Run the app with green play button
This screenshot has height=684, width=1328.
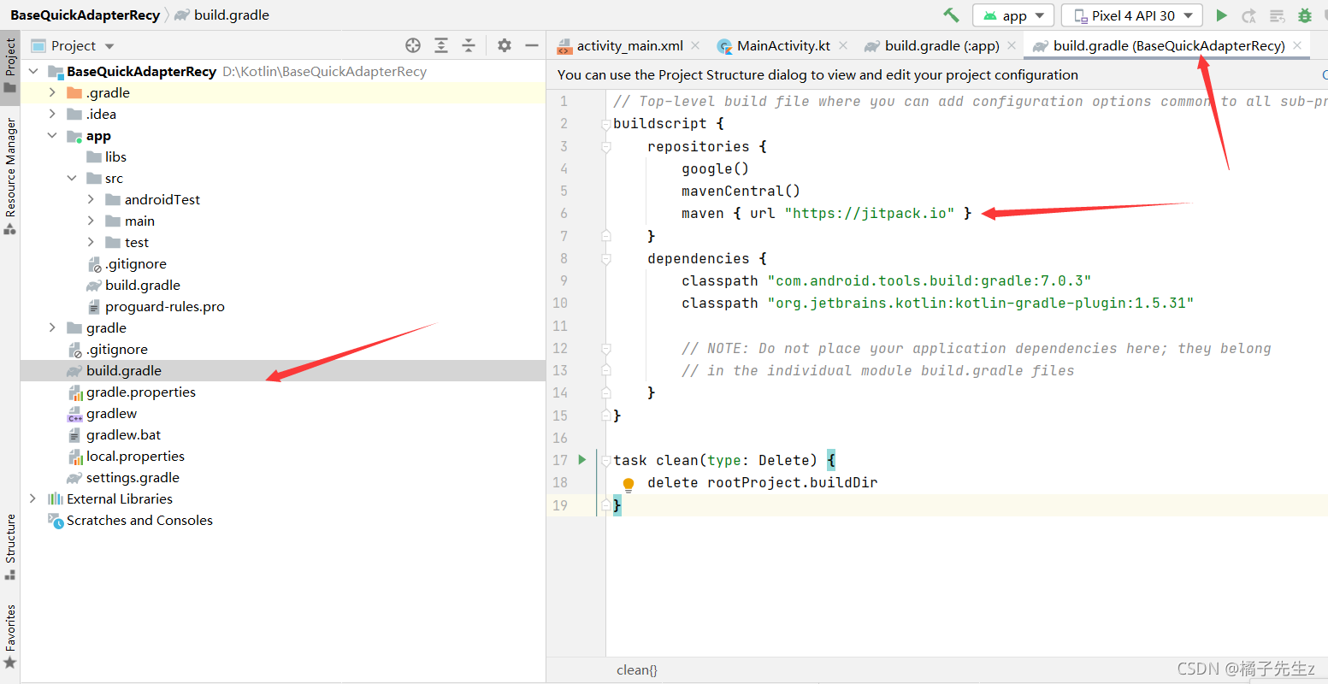pyautogui.click(x=1222, y=15)
